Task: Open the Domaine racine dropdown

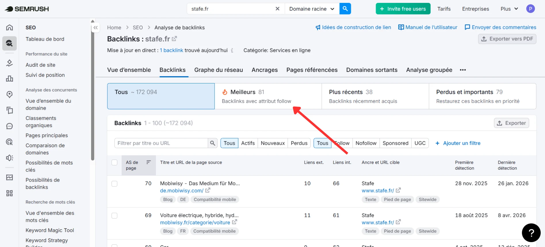Action: tap(312, 9)
